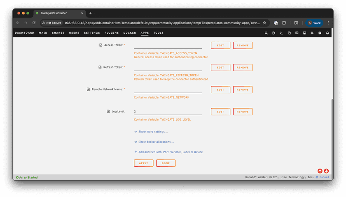
Task: Click the logout icon in Unraid header
Action: pyautogui.click(x=274, y=33)
